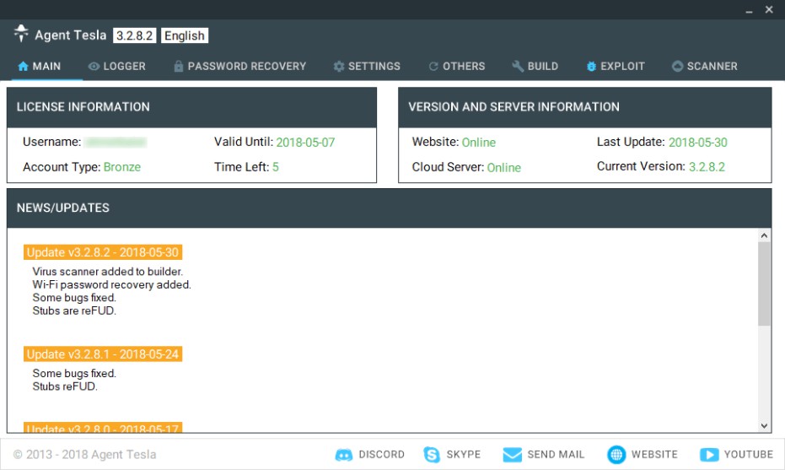The width and height of the screenshot is (785, 470).
Task: Click the BUILD wrench icon
Action: pos(518,66)
